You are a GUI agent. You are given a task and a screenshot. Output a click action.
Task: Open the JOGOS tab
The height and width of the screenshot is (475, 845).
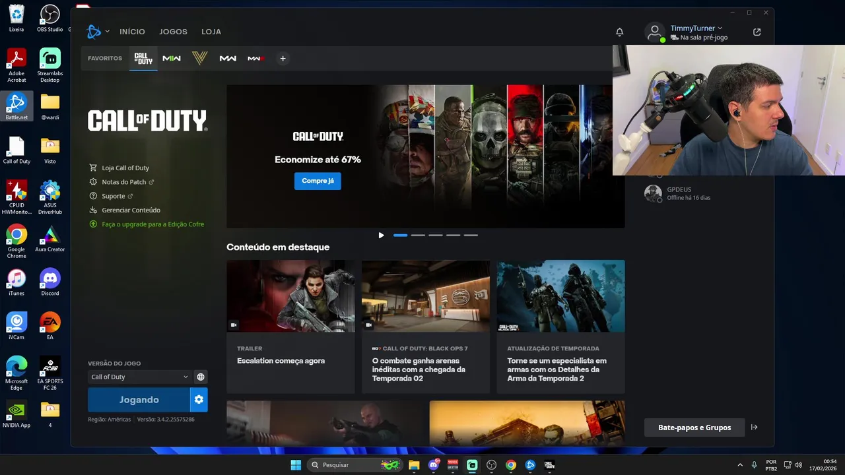click(173, 32)
